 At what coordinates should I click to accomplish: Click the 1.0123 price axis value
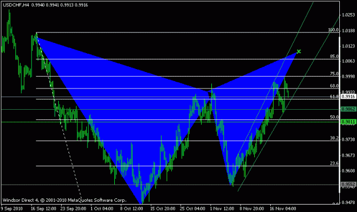tap(348, 46)
